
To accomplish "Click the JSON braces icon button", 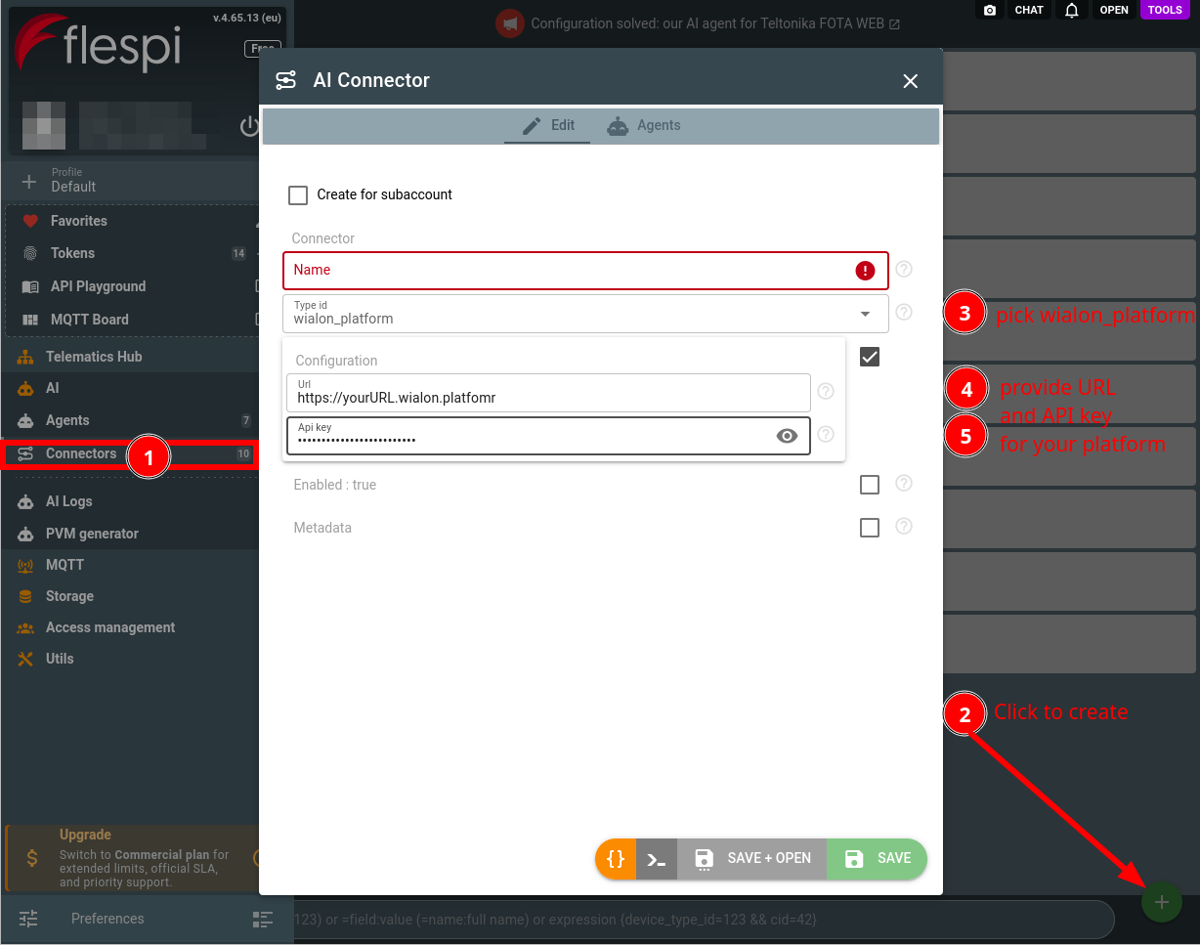I will click(616, 859).
